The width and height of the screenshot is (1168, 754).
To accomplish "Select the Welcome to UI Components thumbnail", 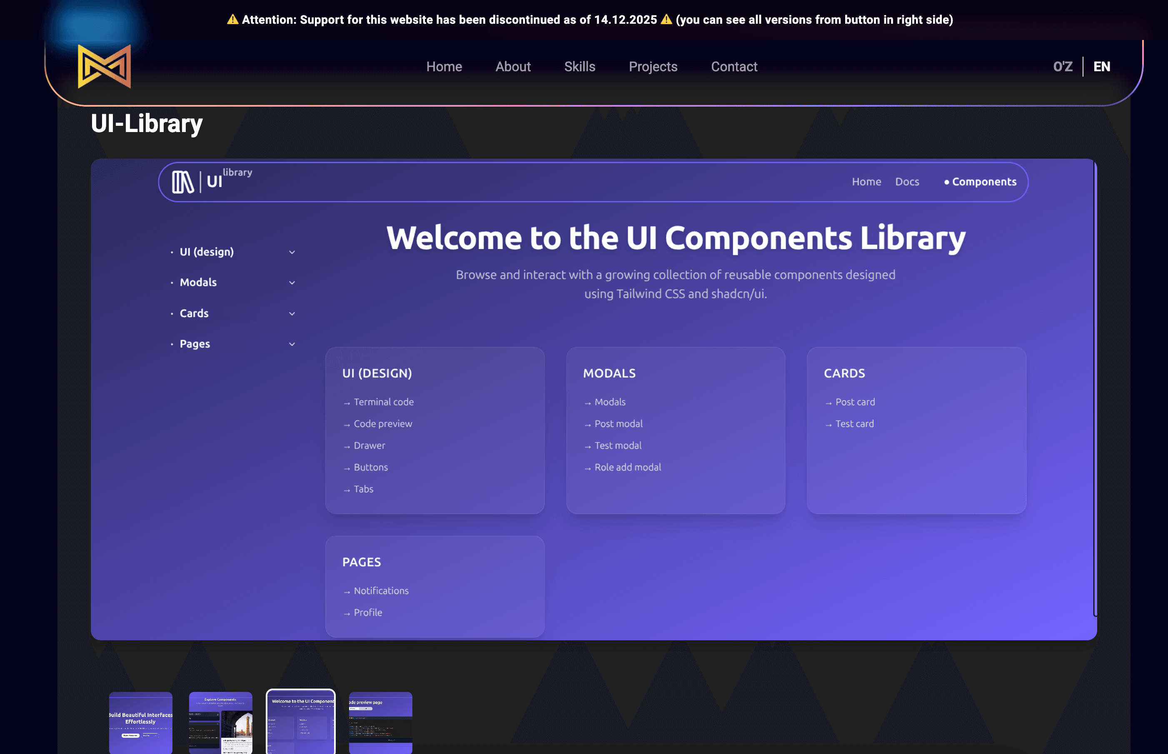I will coord(301,722).
